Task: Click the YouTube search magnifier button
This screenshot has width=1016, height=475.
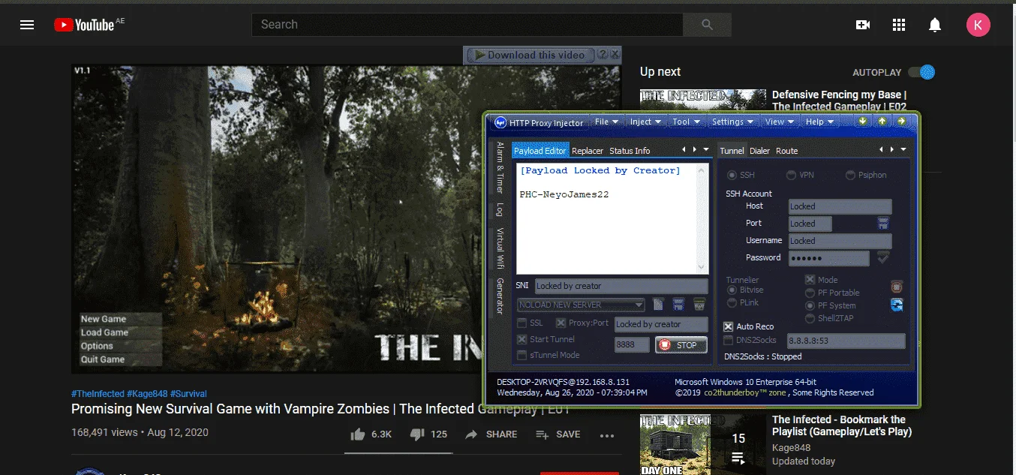Action: pyautogui.click(x=707, y=25)
